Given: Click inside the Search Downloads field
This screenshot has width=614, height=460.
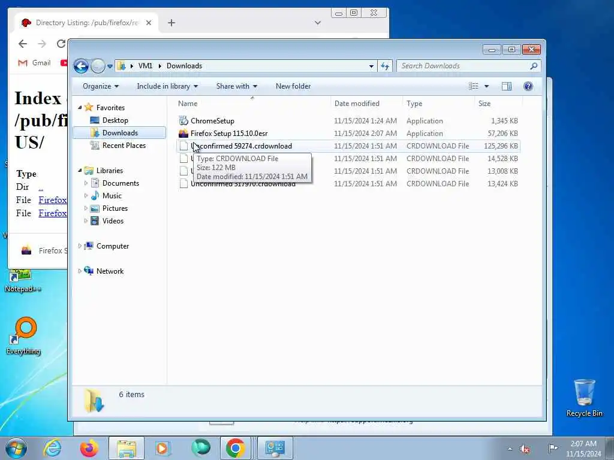Looking at the screenshot, I should pos(463,66).
